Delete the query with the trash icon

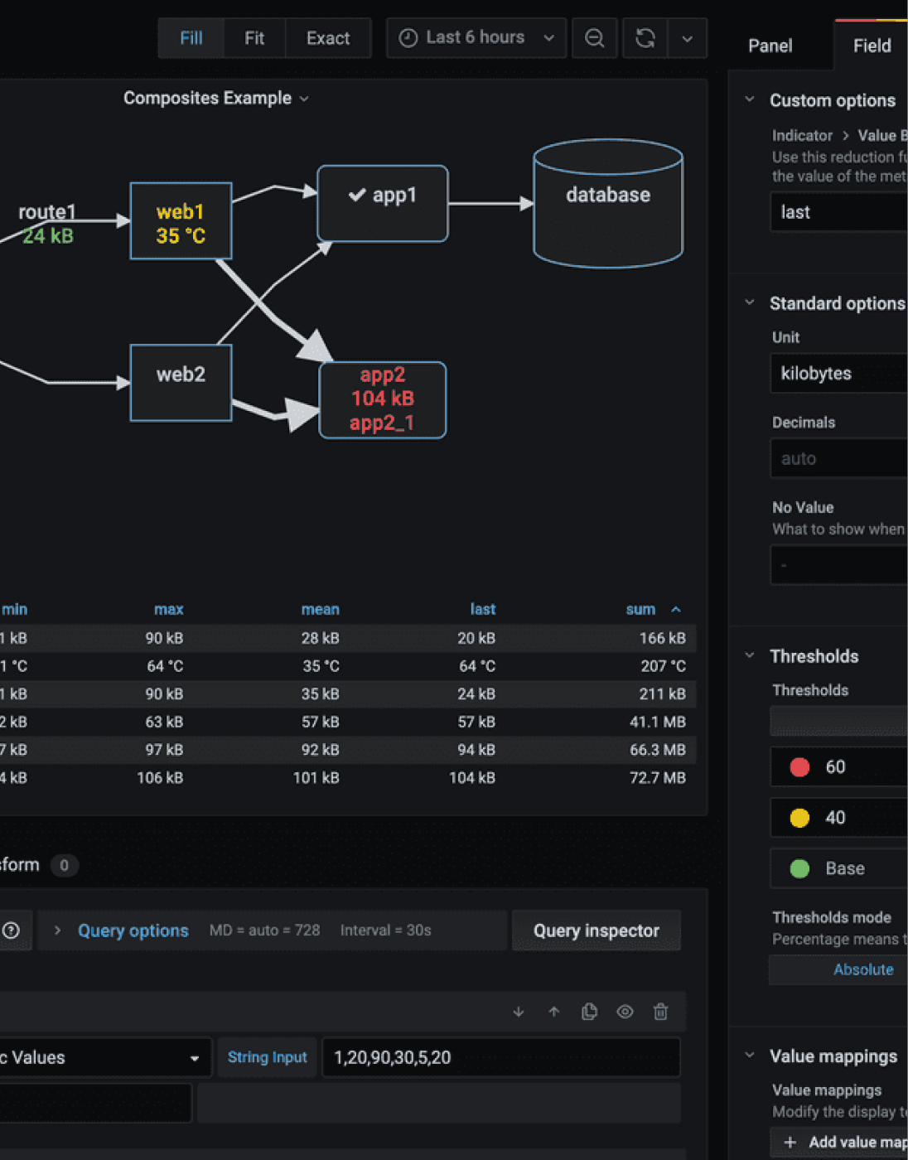tap(660, 1012)
